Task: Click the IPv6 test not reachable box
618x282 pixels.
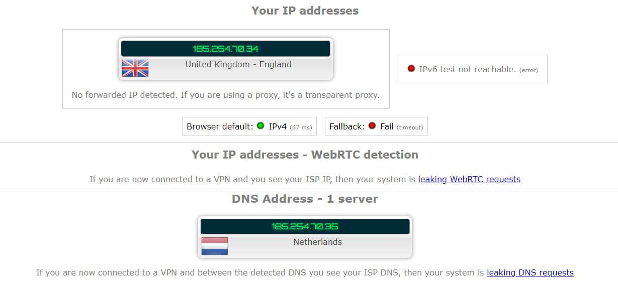Action: pyautogui.click(x=473, y=69)
